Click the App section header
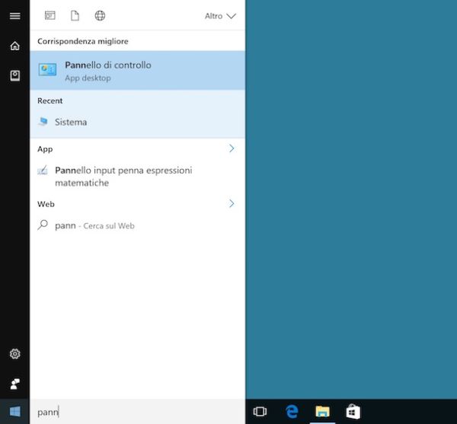The image size is (457, 424). pos(45,149)
